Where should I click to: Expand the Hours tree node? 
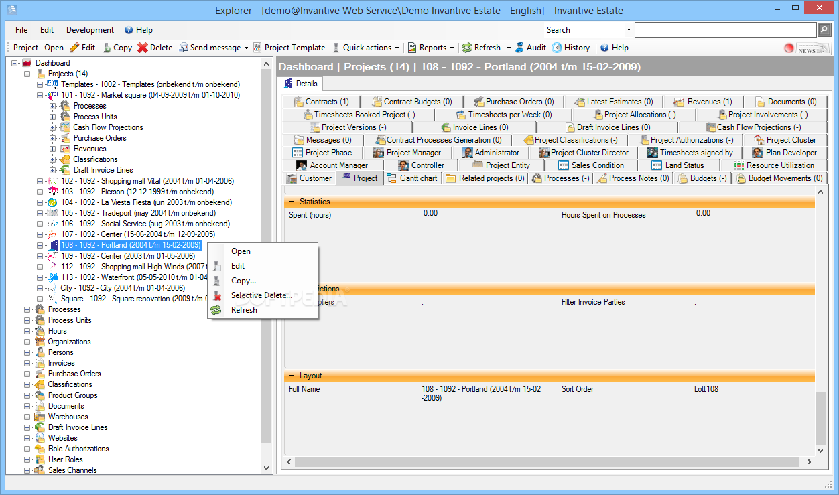[x=27, y=331]
